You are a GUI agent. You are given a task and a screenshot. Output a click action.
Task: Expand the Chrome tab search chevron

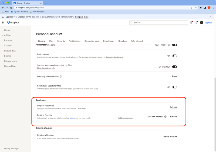[212, 3]
